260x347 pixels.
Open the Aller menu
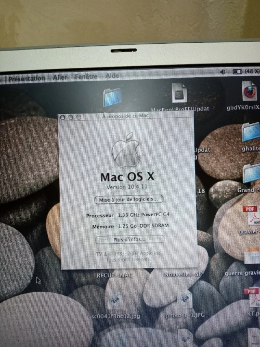pos(60,77)
